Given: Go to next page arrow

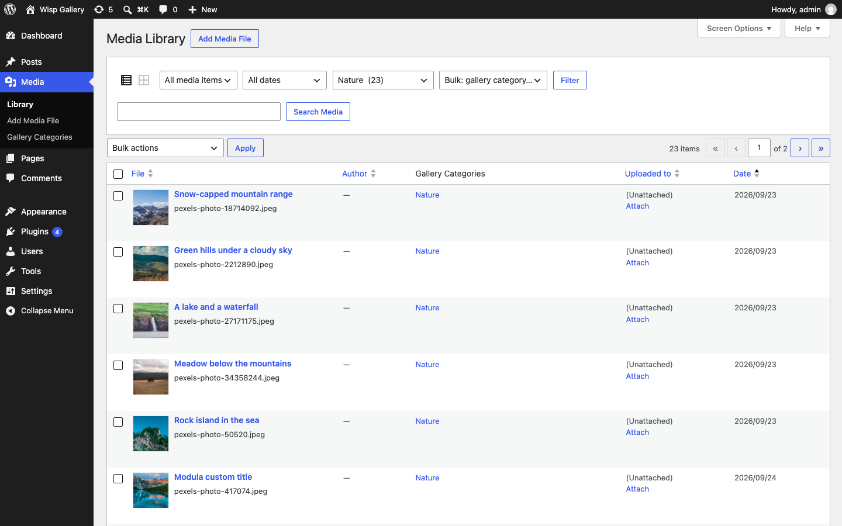Looking at the screenshot, I should point(800,148).
